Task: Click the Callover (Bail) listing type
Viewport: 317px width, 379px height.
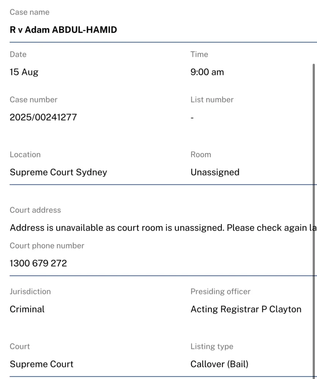Action: tap(219, 364)
